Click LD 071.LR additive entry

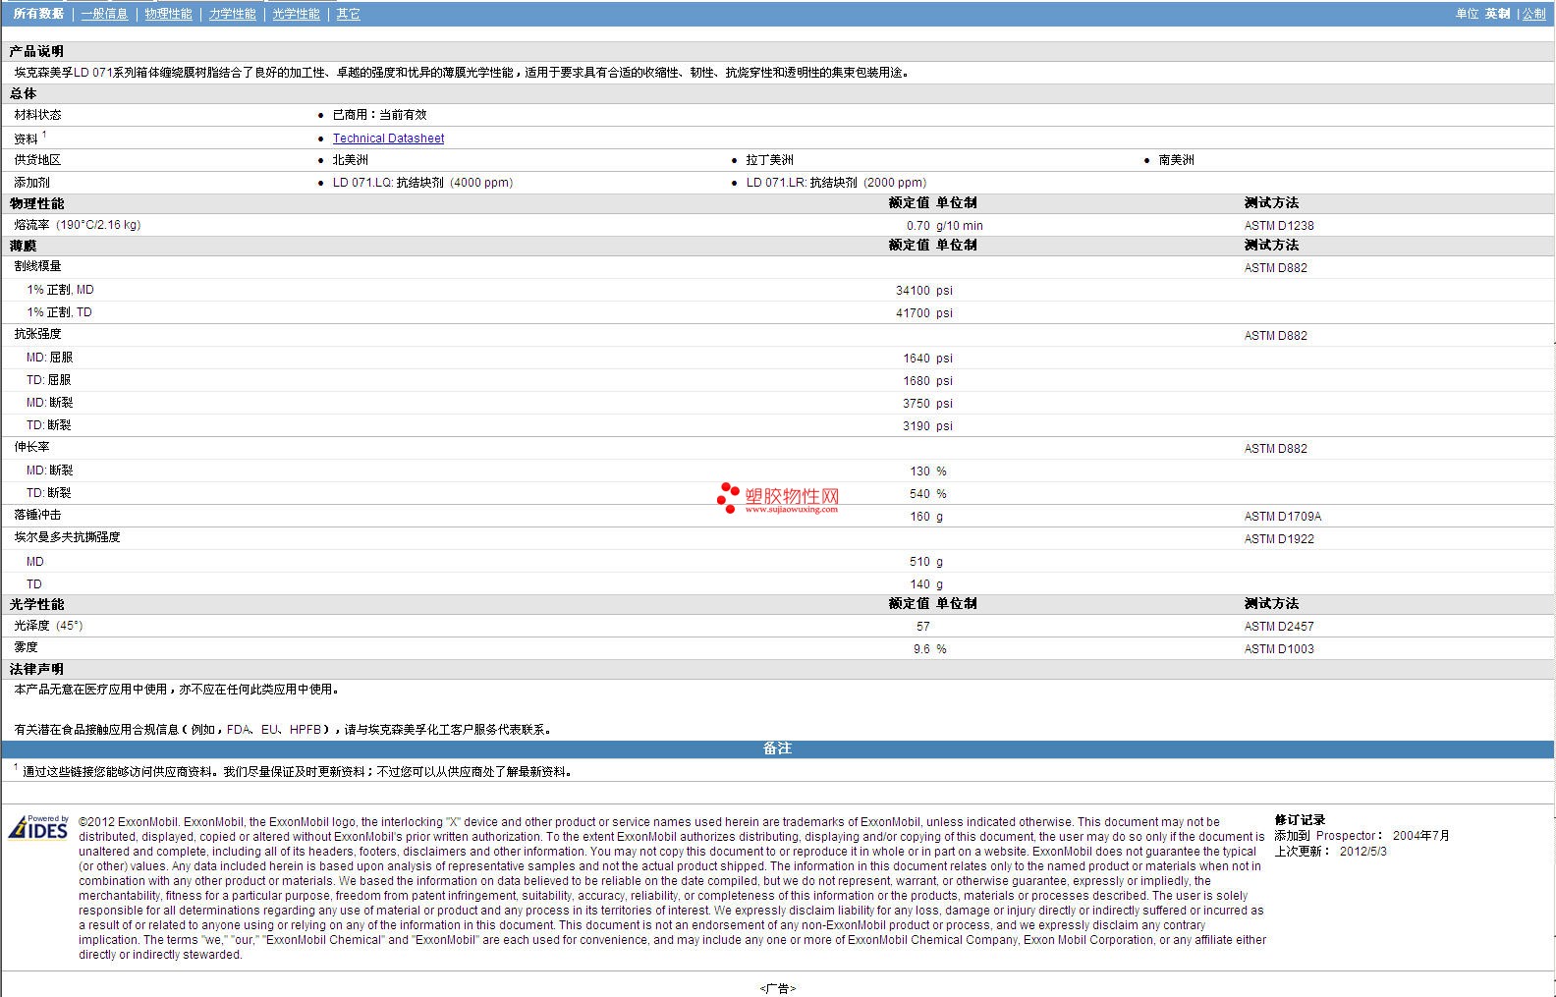coord(836,183)
